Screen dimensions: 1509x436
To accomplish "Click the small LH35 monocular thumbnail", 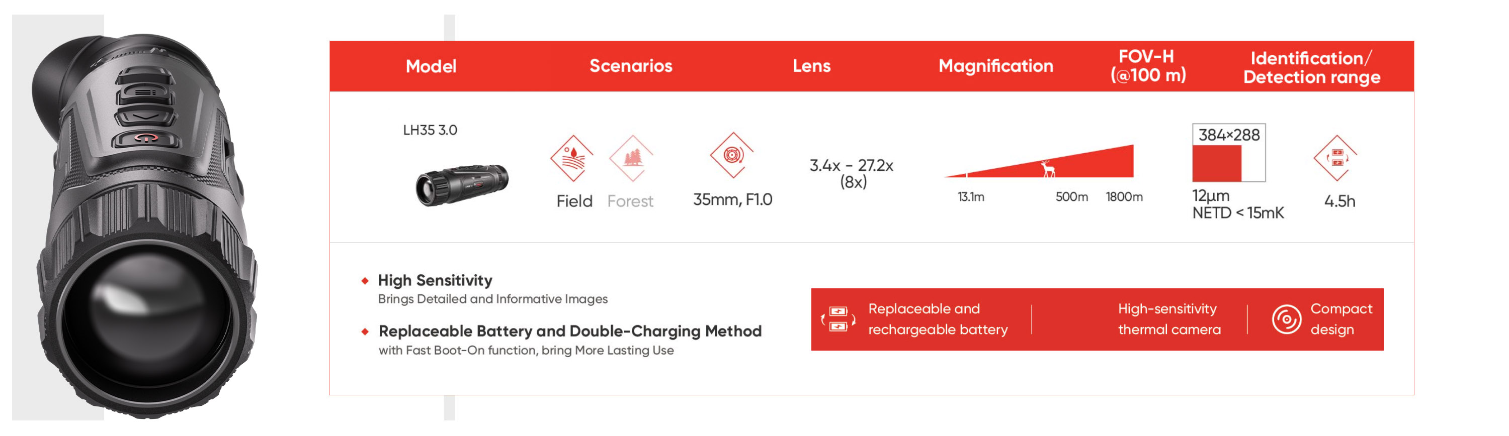I will pos(462,184).
